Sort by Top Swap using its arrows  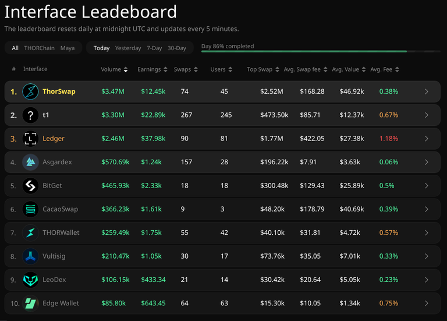[277, 70]
